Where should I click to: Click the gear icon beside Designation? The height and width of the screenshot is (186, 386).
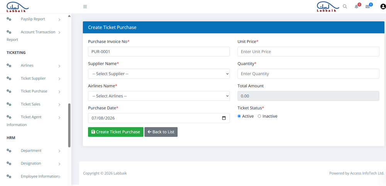click(9, 163)
